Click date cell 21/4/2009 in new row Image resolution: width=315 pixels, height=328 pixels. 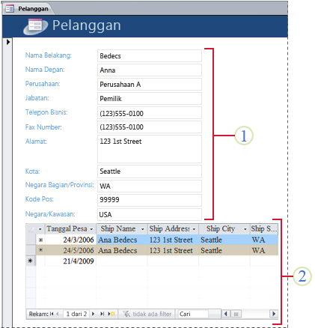pos(70,261)
